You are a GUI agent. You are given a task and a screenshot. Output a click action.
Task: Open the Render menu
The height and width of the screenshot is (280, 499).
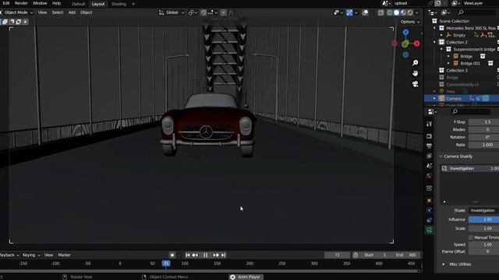pos(21,3)
